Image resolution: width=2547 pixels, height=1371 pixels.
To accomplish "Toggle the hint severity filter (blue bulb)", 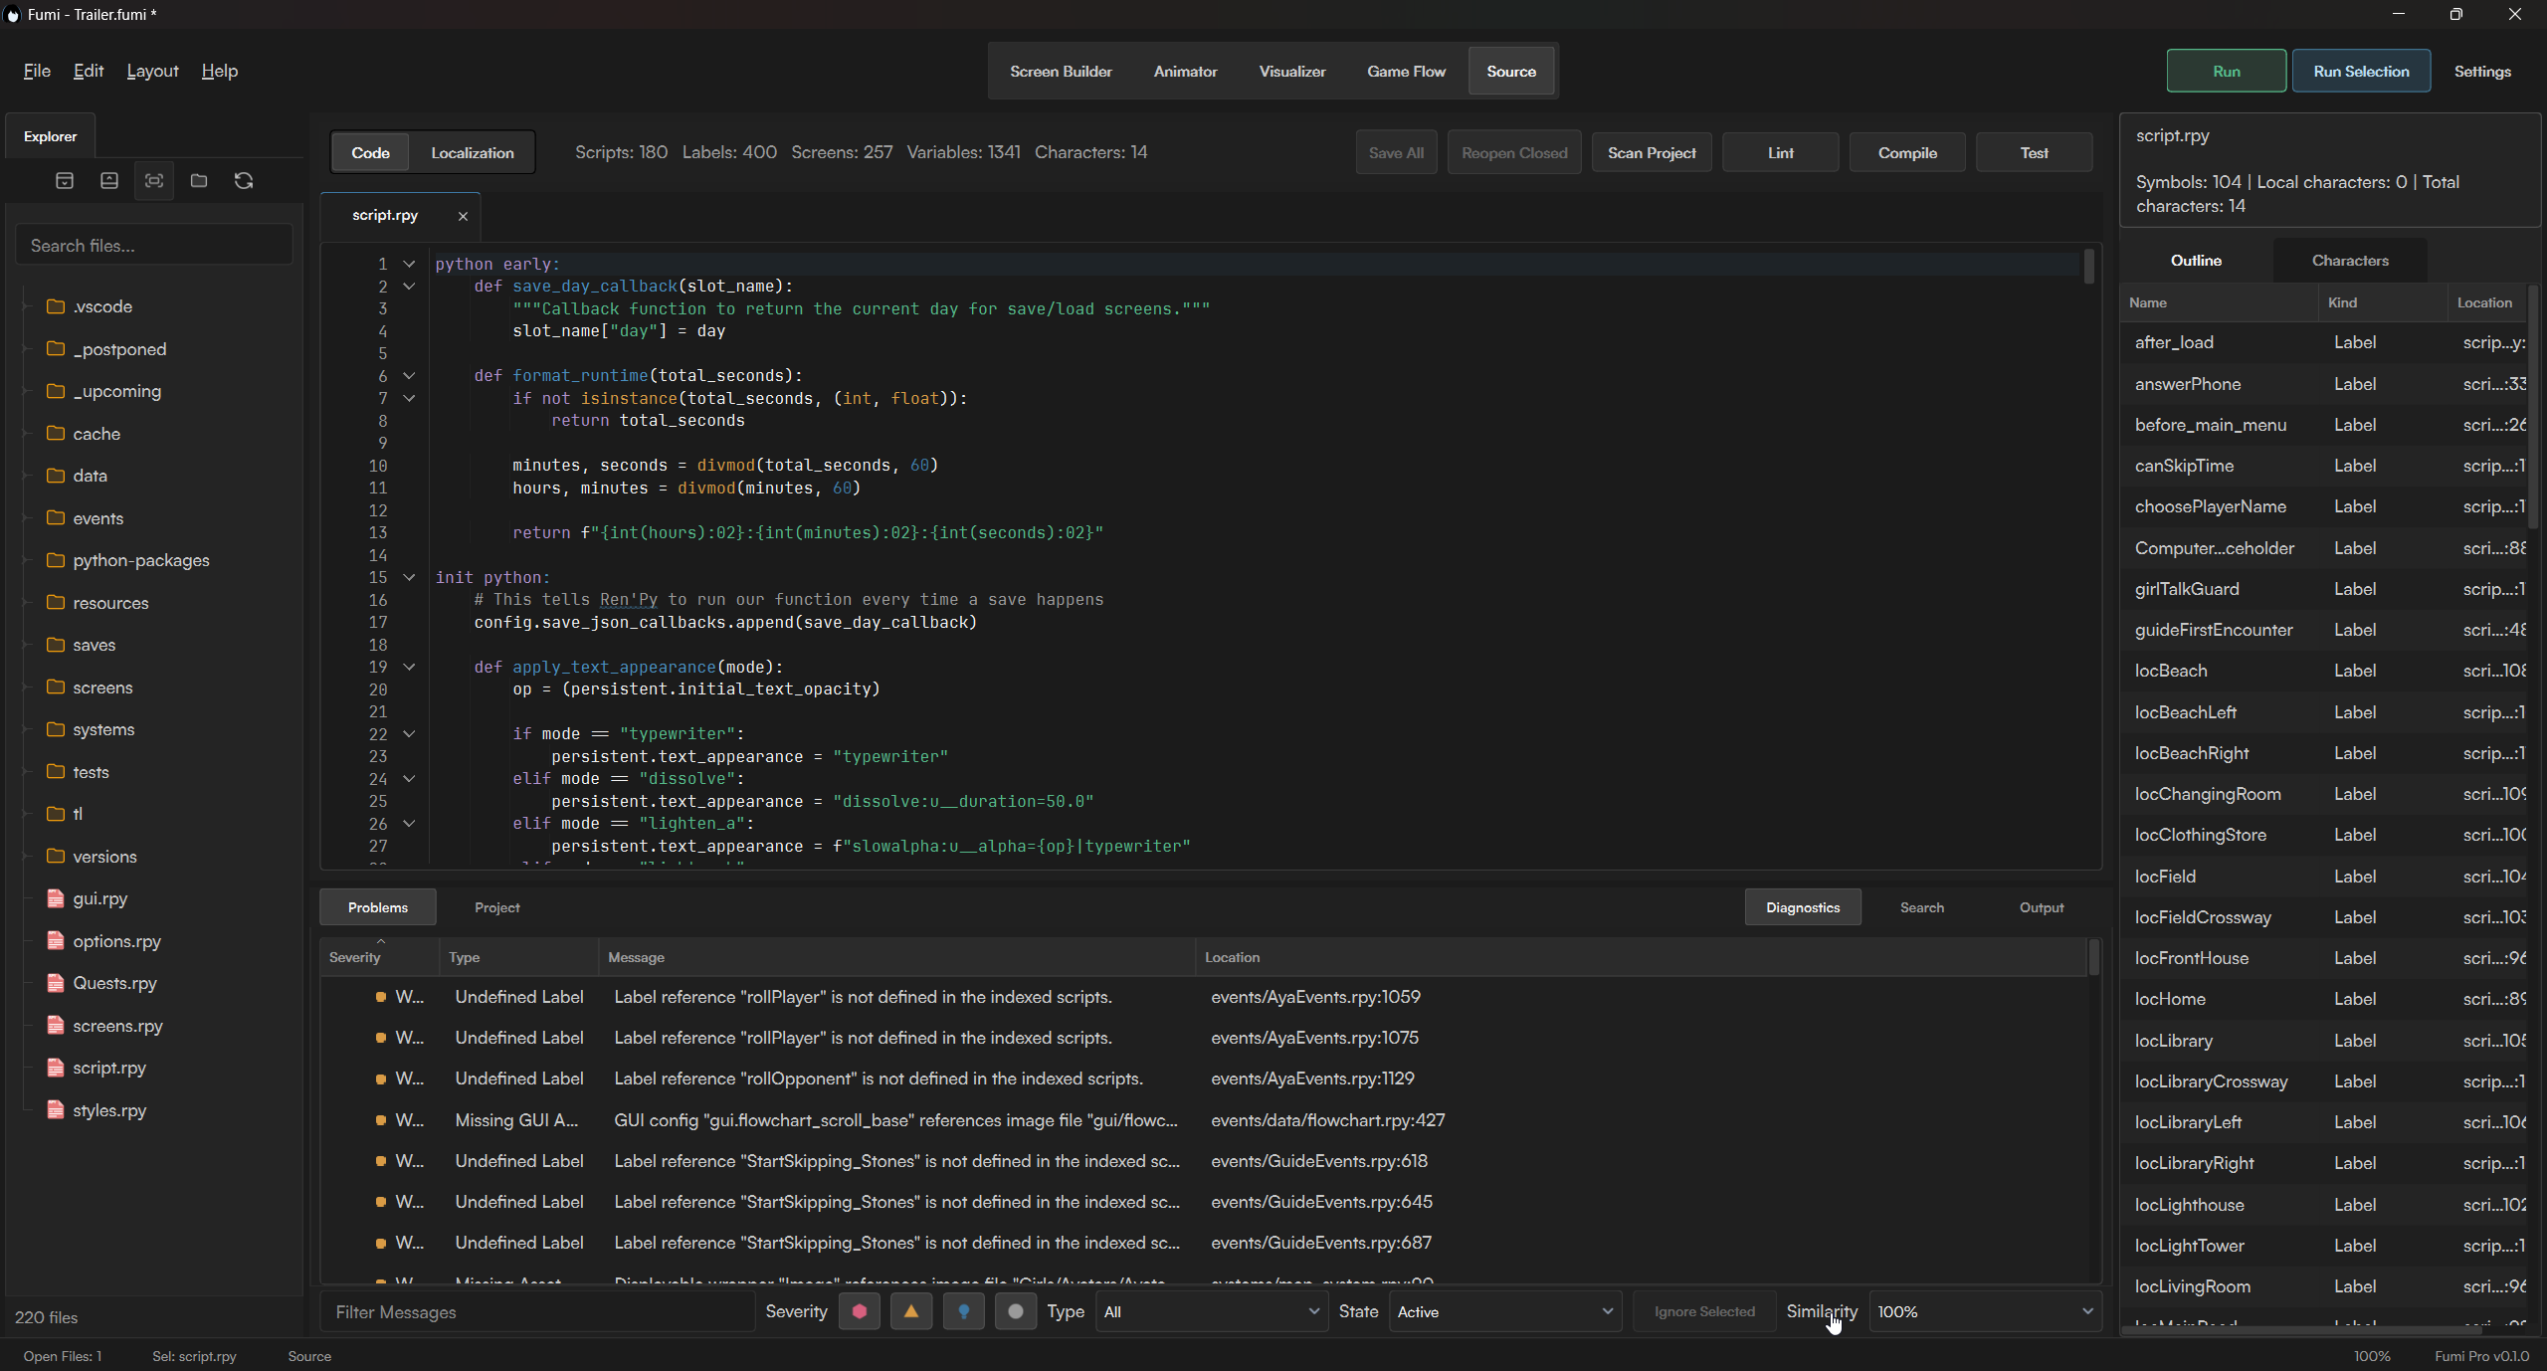I will (x=963, y=1311).
